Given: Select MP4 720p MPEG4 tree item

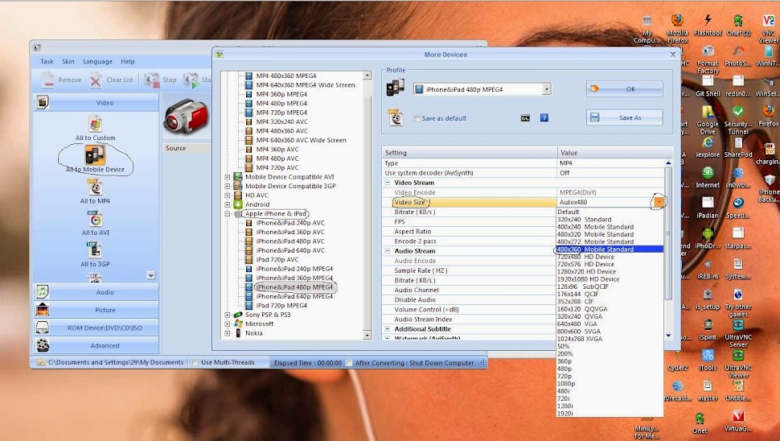Looking at the screenshot, I should point(281,113).
